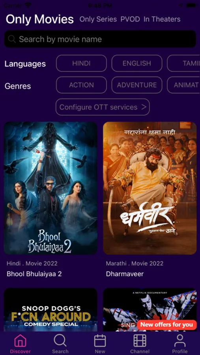Toggle the ENGLISH language filter
This screenshot has height=355, width=200.
[137, 64]
